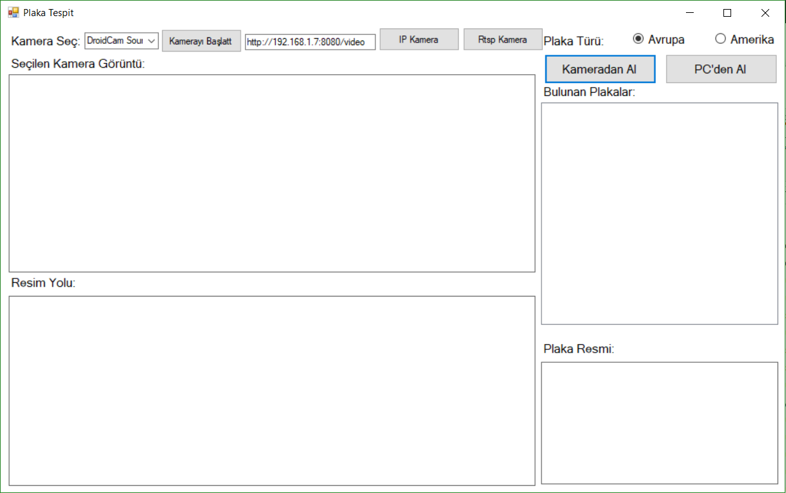
Task: Click the Bulunan Plakalar: label
Action: 590,92
